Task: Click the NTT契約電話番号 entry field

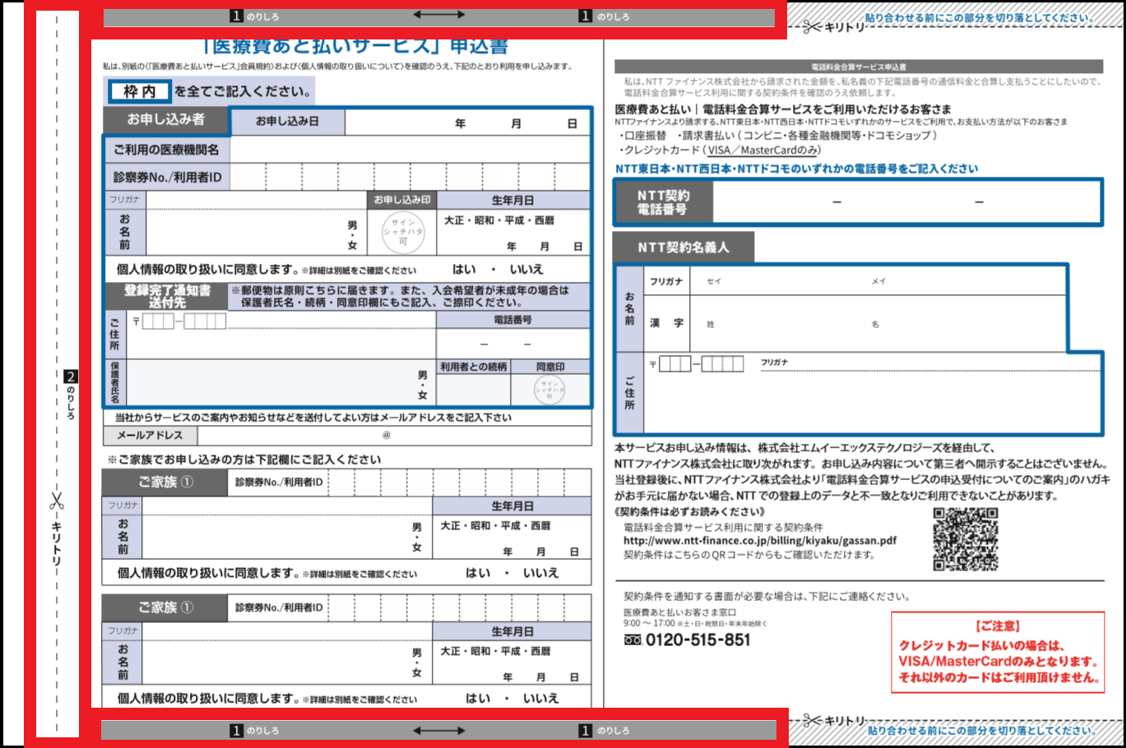Action: (x=906, y=202)
